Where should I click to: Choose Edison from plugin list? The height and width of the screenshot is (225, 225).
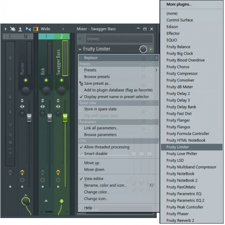click(192, 27)
